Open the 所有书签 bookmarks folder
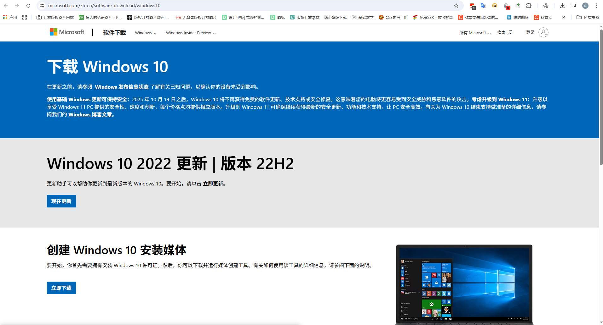This screenshot has height=325, width=603. click(588, 17)
